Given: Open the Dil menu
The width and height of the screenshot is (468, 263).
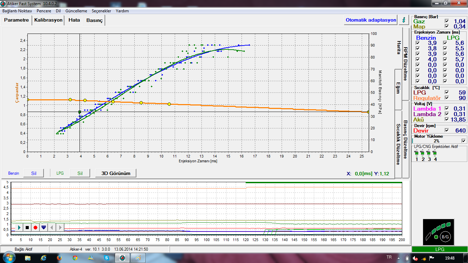Looking at the screenshot, I should click(58, 11).
